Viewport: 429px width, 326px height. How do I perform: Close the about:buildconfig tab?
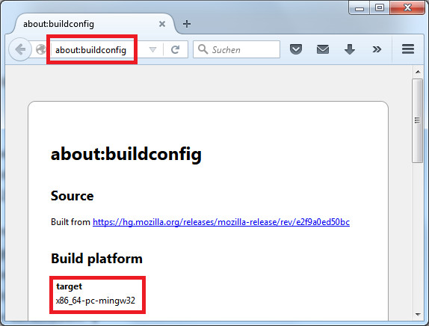pos(162,24)
